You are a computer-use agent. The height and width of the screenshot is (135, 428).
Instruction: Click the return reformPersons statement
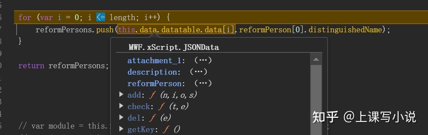[x=64, y=66]
